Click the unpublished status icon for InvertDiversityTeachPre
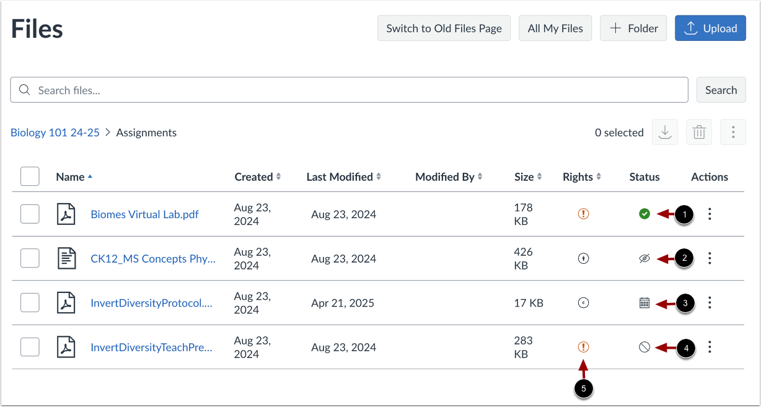 (644, 347)
